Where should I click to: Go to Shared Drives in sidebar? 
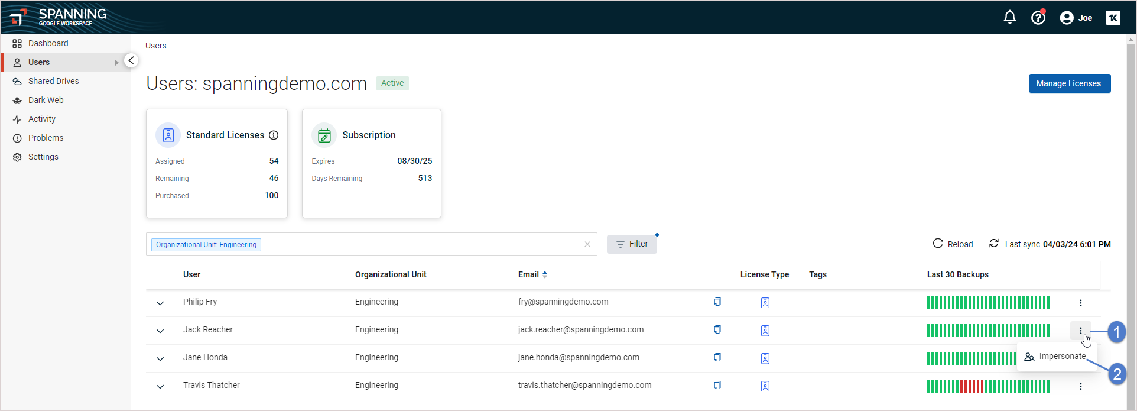click(53, 82)
